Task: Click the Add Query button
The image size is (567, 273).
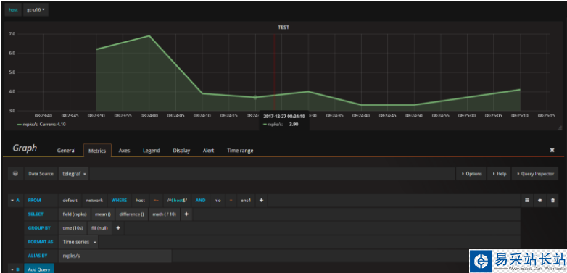Action: [39, 269]
